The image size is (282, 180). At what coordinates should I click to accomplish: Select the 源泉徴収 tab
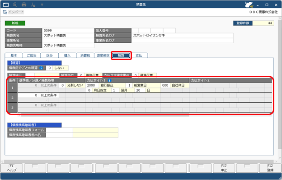[103, 55]
